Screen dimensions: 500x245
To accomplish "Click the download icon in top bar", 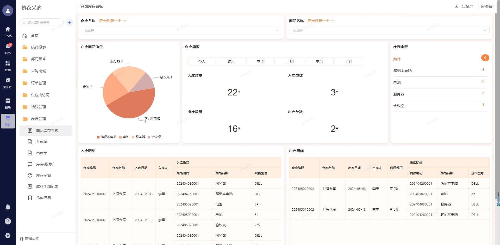I will click(456, 6).
